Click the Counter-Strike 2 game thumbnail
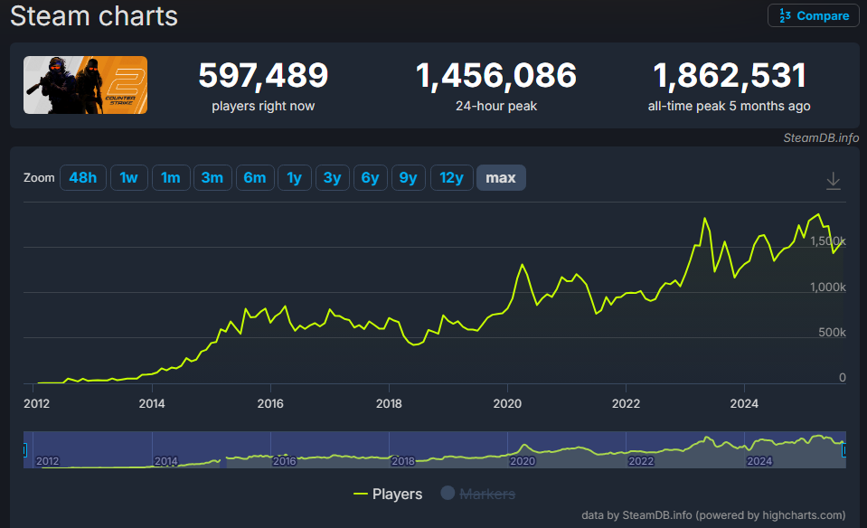 tap(85, 85)
